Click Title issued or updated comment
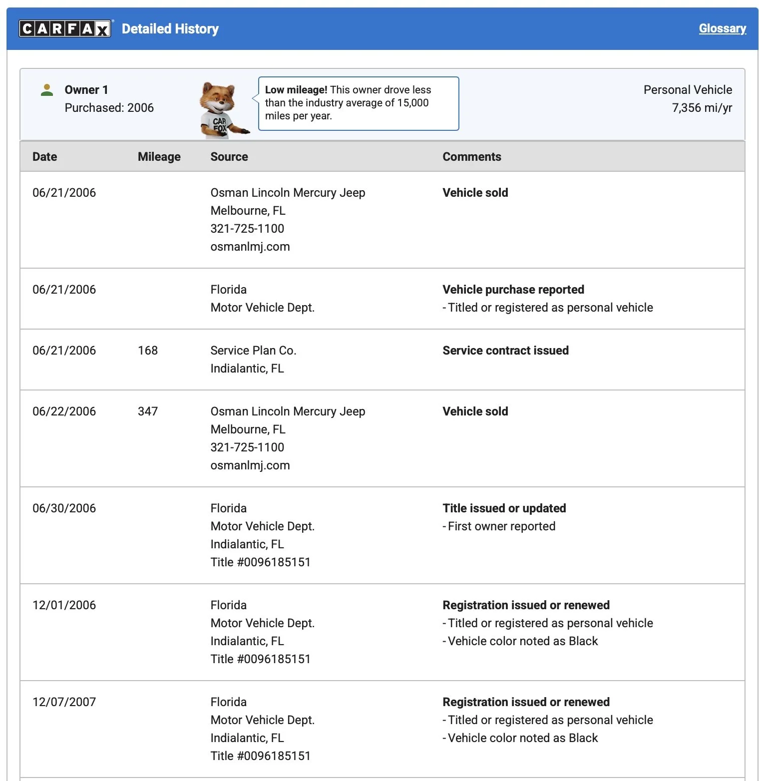 click(504, 508)
